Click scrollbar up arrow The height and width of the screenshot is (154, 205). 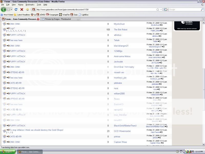pyautogui.click(x=203, y=23)
